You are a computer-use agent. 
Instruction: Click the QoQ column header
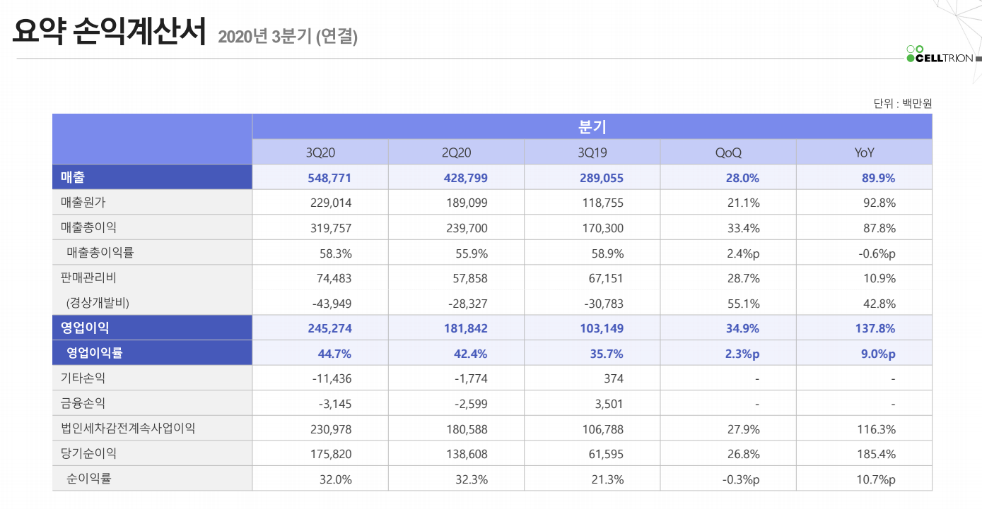point(727,151)
